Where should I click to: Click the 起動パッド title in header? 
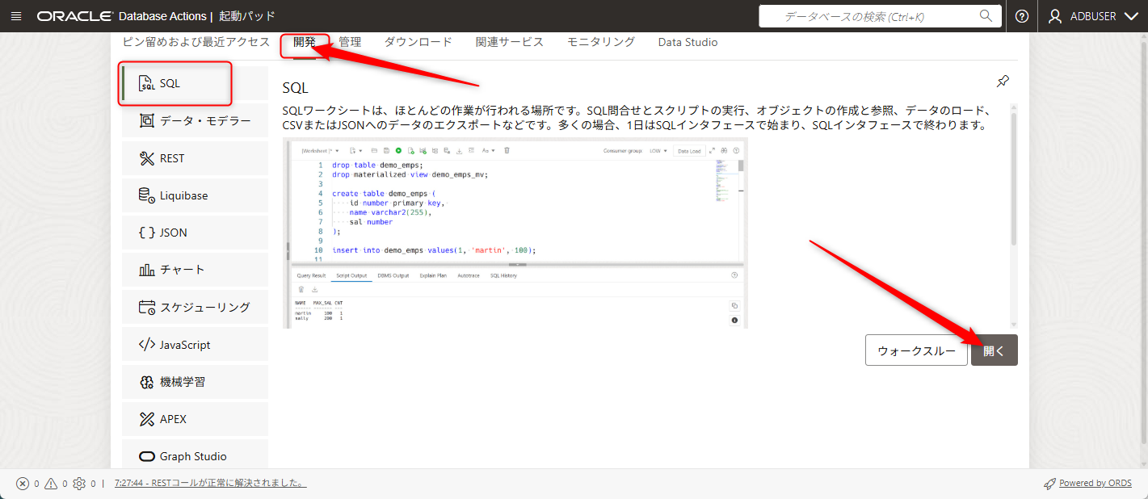[x=246, y=16]
